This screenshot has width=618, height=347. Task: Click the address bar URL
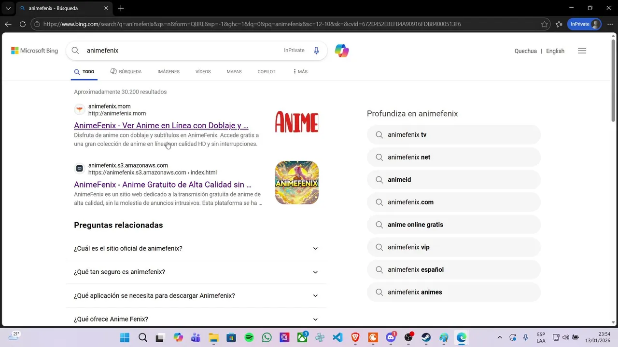[252, 24]
